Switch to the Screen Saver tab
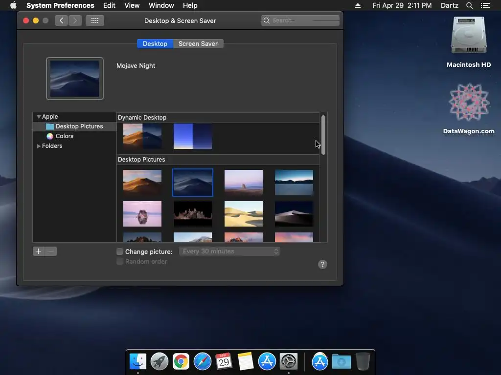The height and width of the screenshot is (375, 501). pyautogui.click(x=198, y=43)
